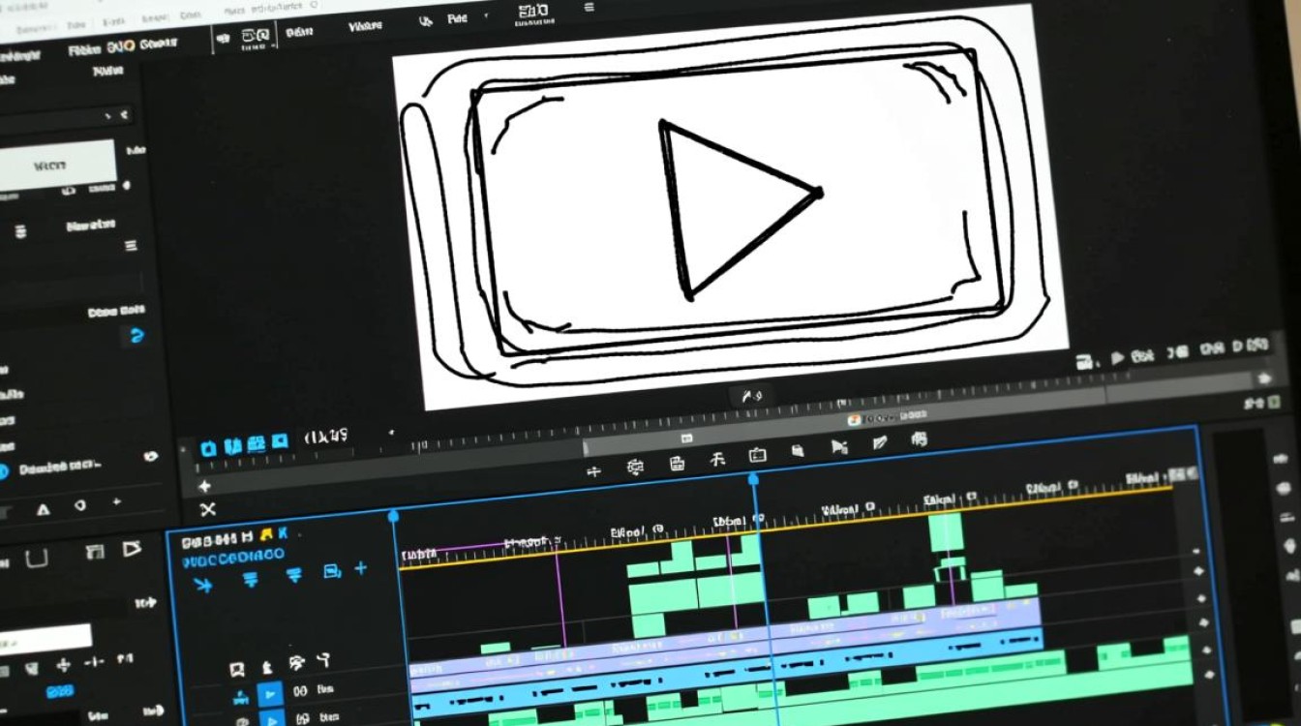Image resolution: width=1301 pixels, height=726 pixels.
Task: Select the blue arrow tool in the timeline header
Action: coord(203,584)
